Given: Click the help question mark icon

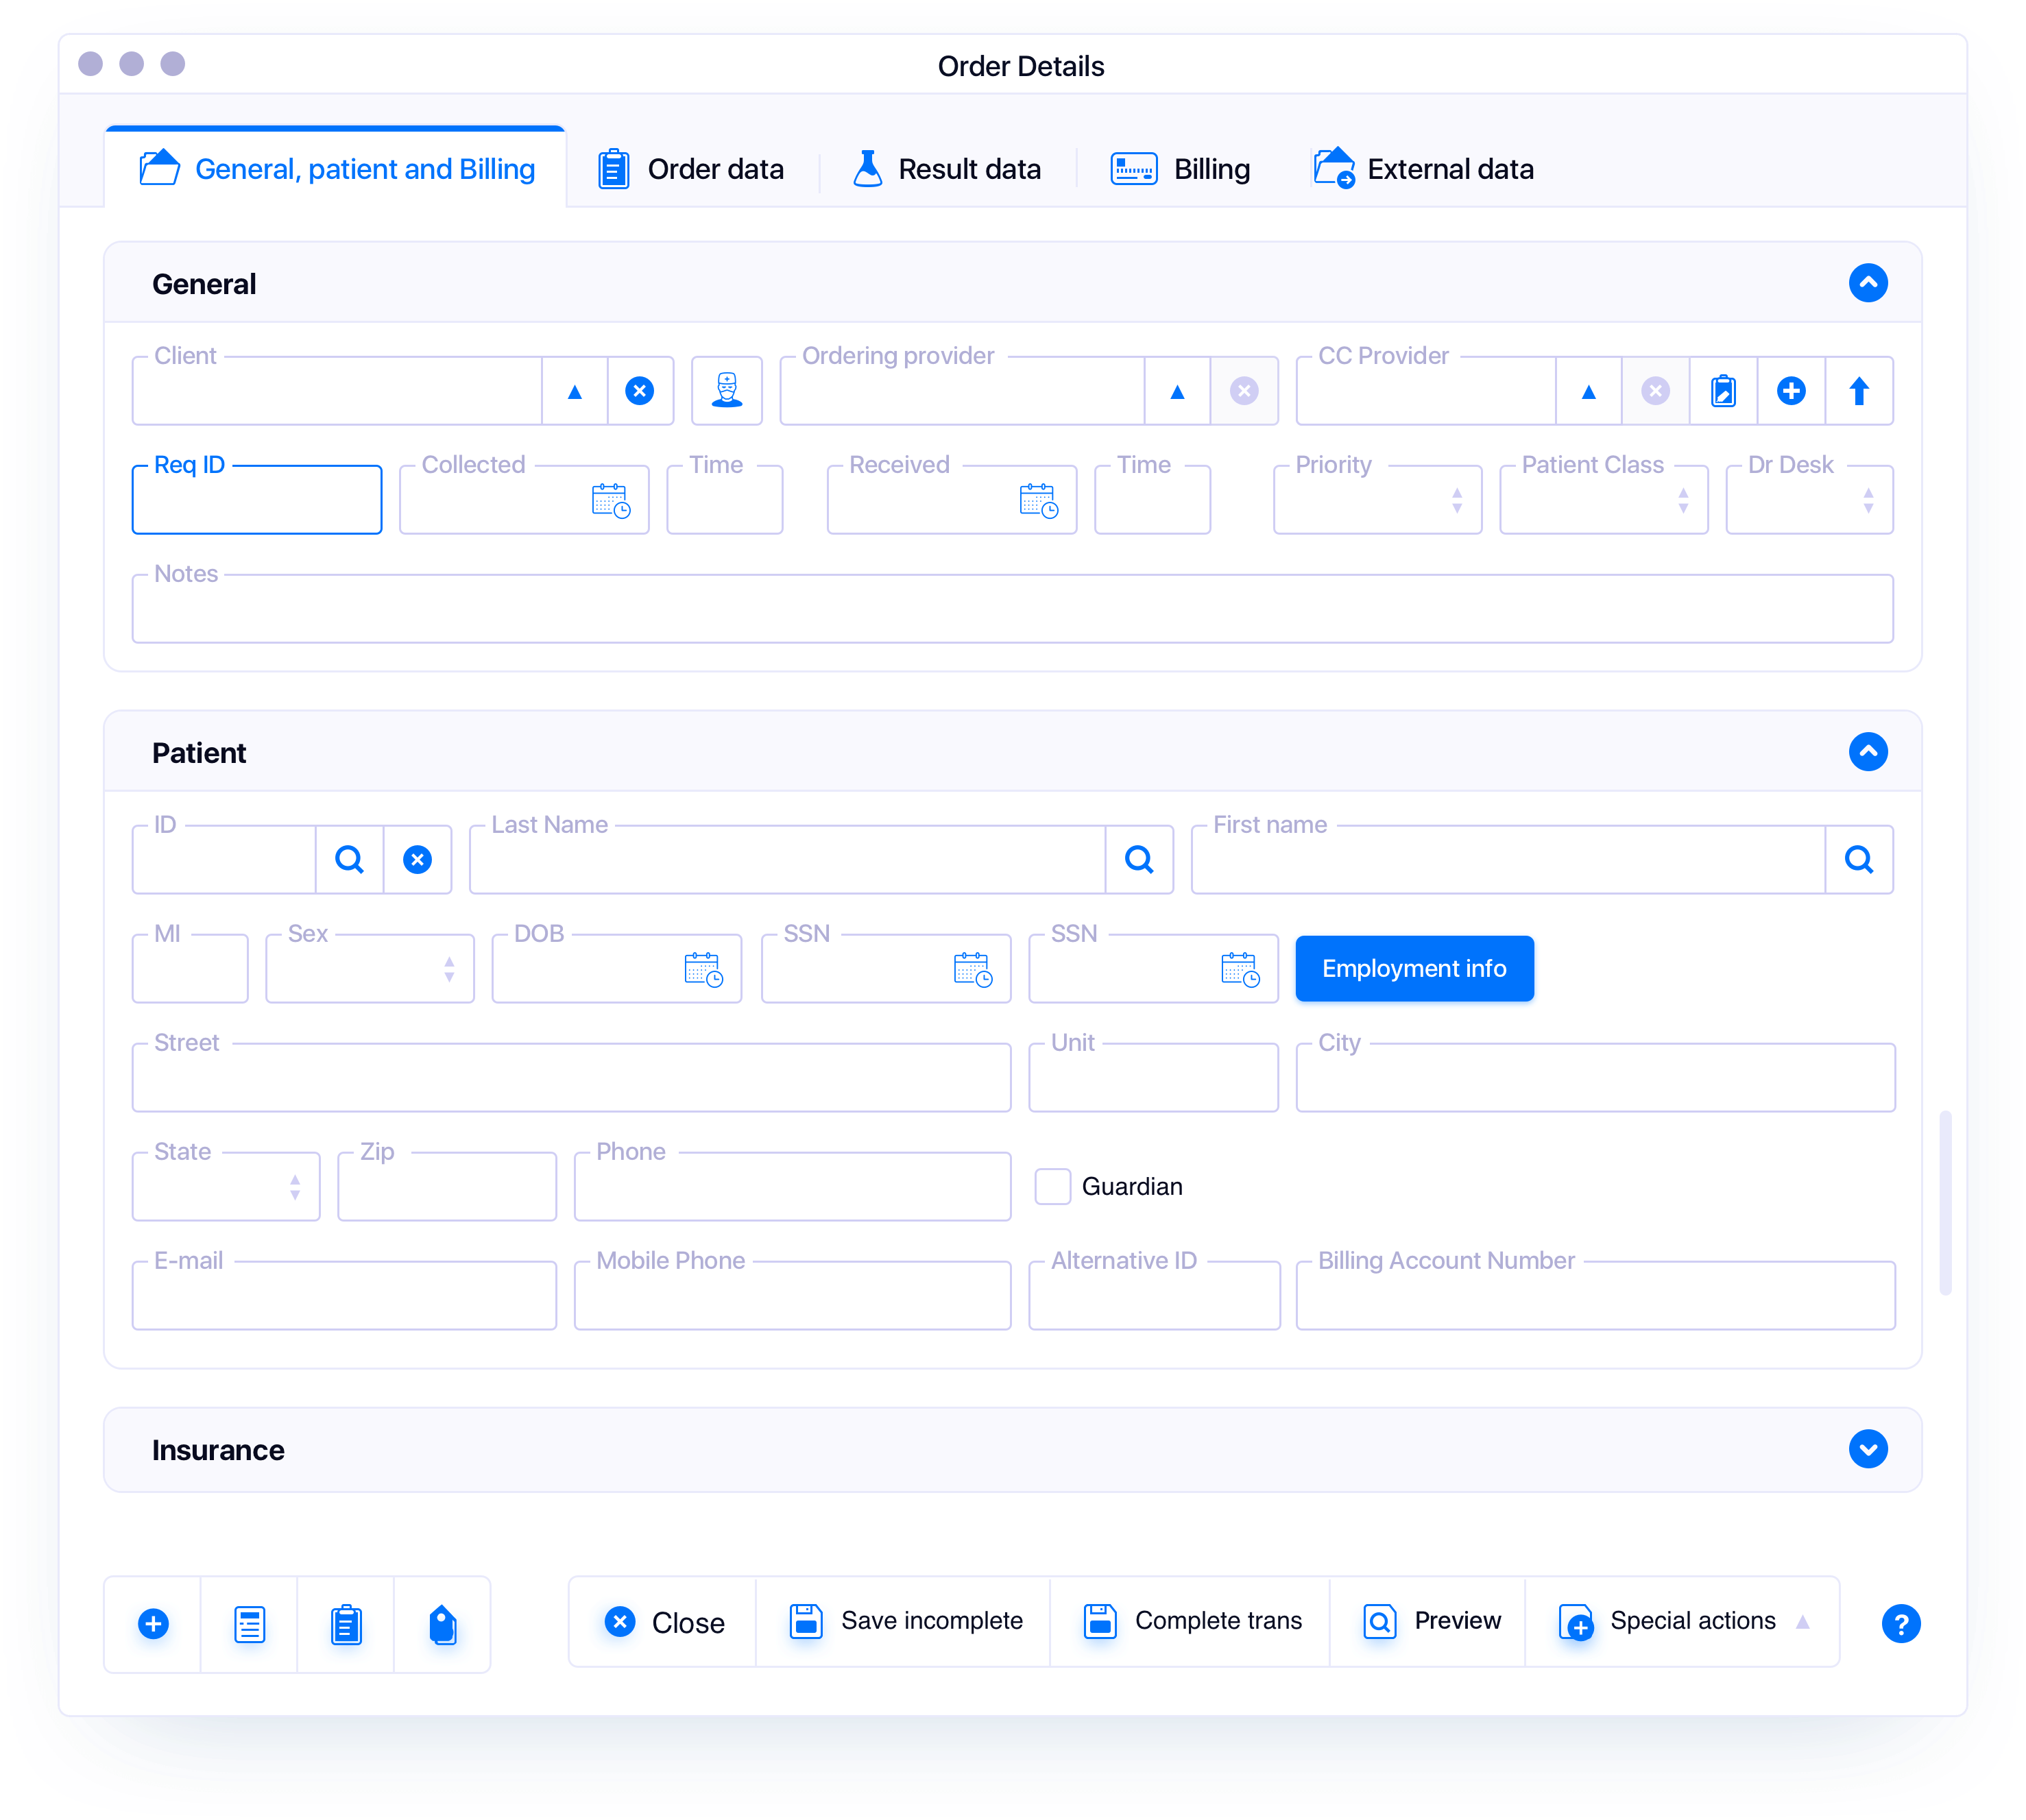Looking at the screenshot, I should tap(1901, 1624).
